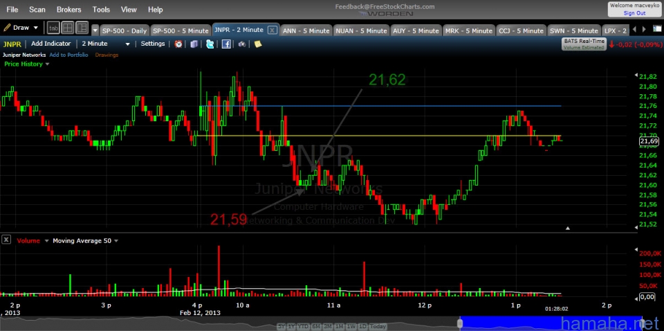
Task: Open the Tools menu
Action: click(101, 9)
